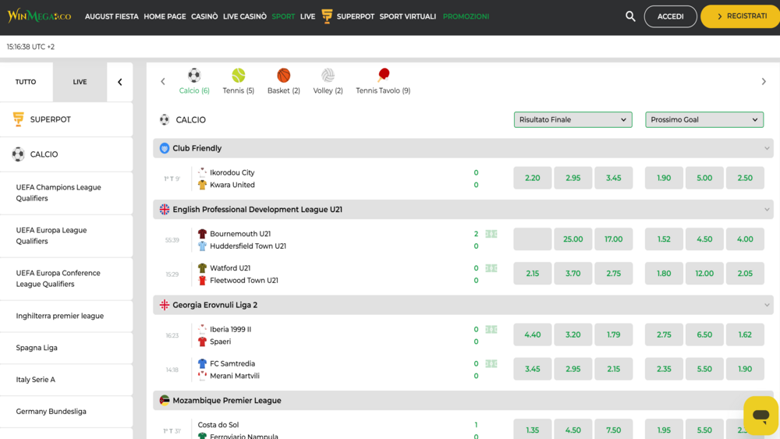780x439 pixels.
Task: Open the Merani Martvili match
Action: (x=234, y=376)
